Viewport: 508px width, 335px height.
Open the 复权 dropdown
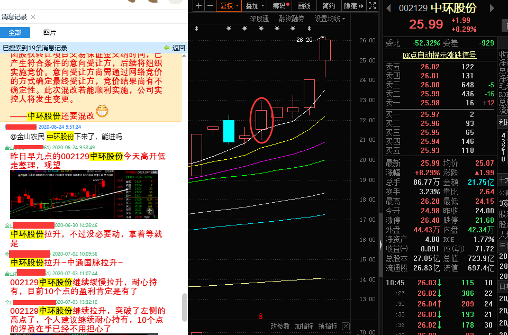(229, 6)
